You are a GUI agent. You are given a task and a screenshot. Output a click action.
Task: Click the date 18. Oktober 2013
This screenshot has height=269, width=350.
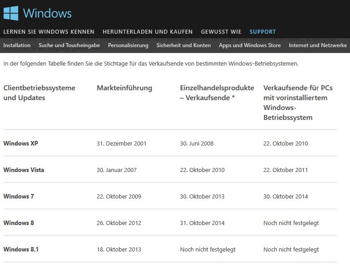click(x=119, y=250)
